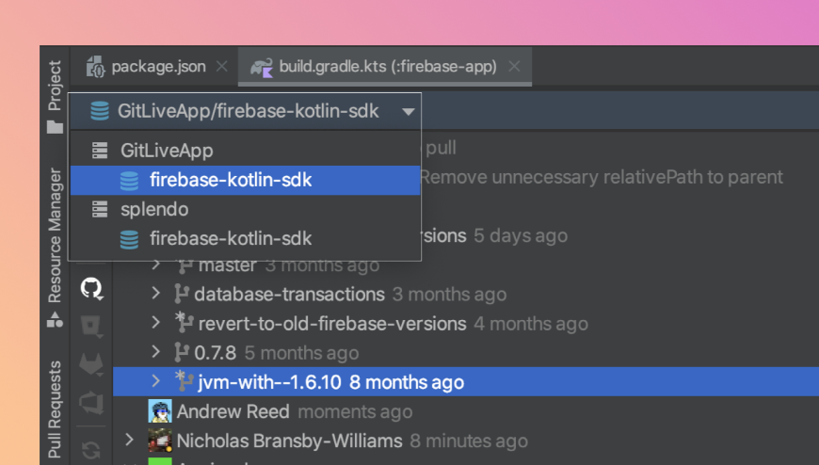
Task: Expand Nicholas Bransby-Williams row
Action: [x=130, y=440]
